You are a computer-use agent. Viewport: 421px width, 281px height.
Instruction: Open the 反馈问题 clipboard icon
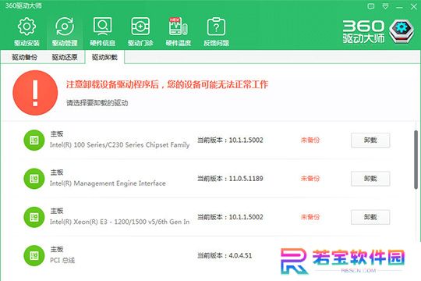tap(216, 27)
